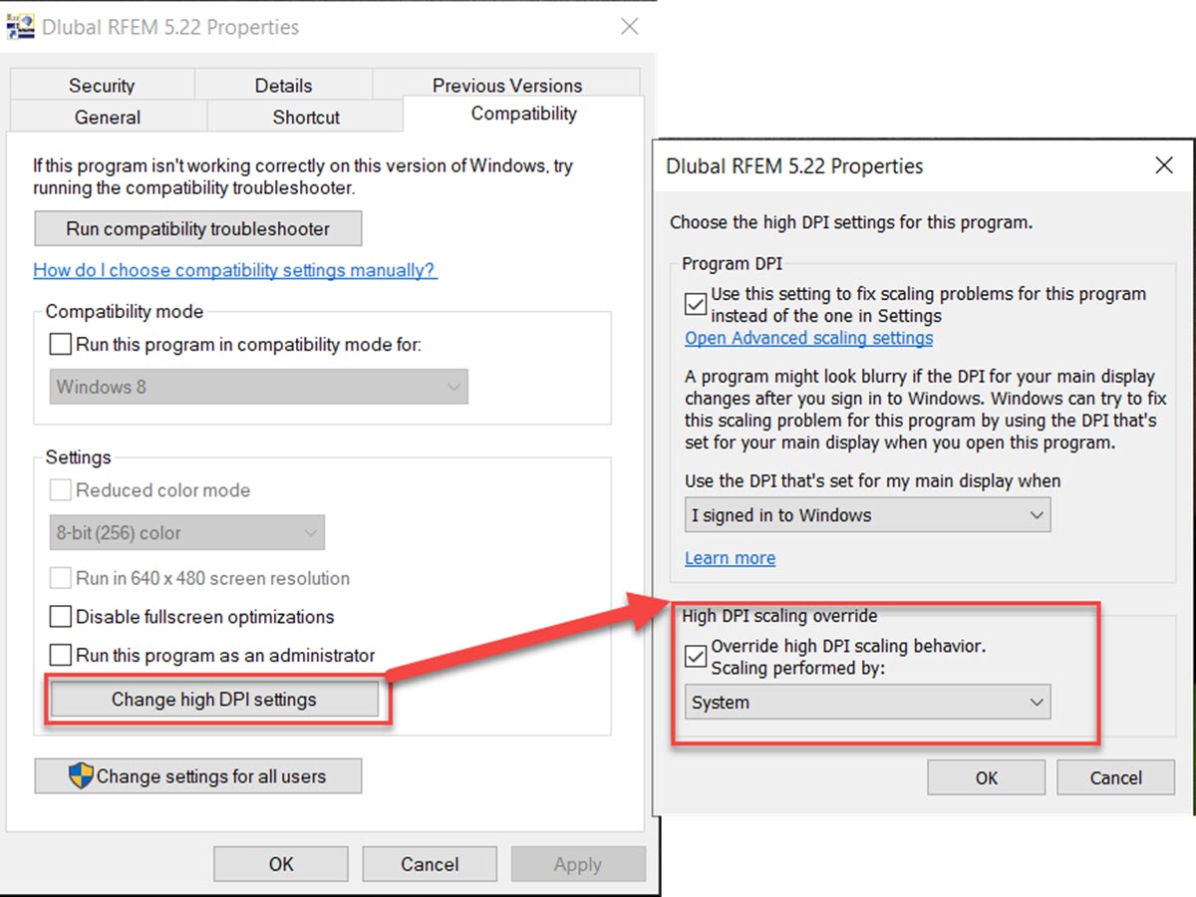Image resolution: width=1196 pixels, height=897 pixels.
Task: Open the System scaling dropdown
Action: tap(867, 703)
